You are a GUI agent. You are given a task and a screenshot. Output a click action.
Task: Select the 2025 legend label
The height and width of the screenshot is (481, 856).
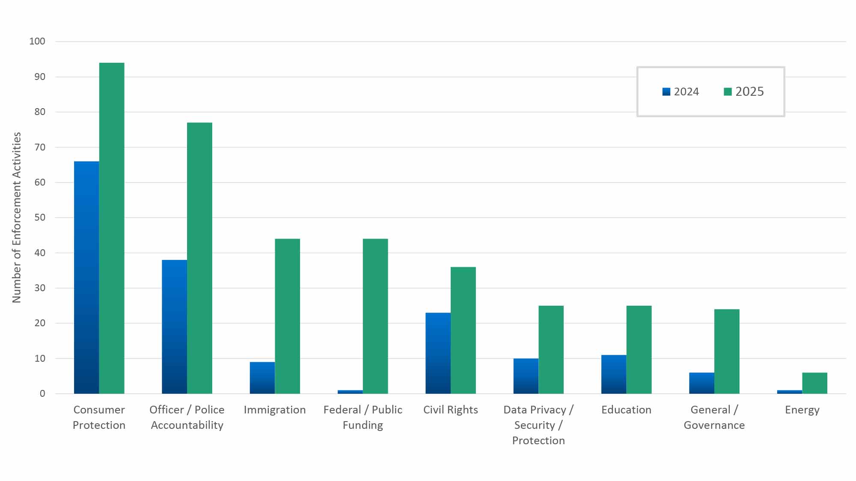point(749,91)
